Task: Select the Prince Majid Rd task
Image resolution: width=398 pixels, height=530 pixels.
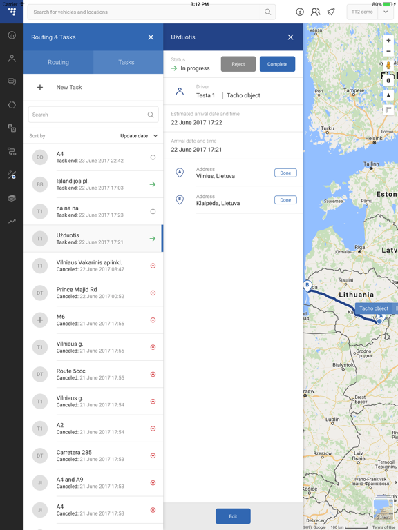Action: (93, 293)
